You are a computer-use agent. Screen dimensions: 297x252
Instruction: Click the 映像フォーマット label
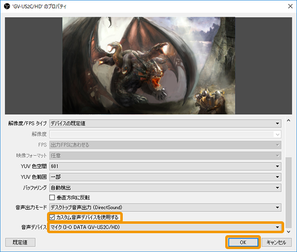pyautogui.click(x=31, y=155)
